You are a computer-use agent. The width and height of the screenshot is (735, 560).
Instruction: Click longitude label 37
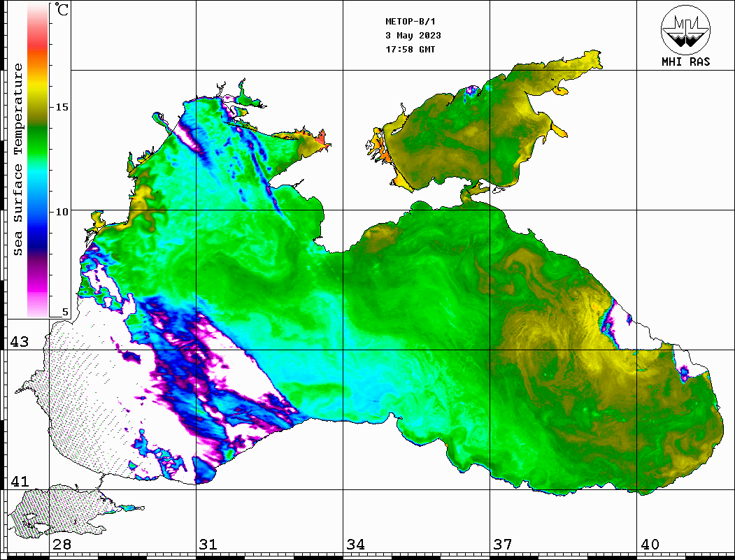point(503,545)
